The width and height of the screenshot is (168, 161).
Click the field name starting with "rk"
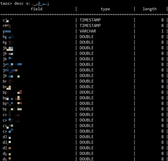click(x=7, y=26)
